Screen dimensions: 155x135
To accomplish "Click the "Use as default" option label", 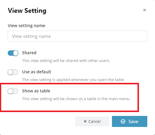I will pyautogui.click(x=37, y=72).
